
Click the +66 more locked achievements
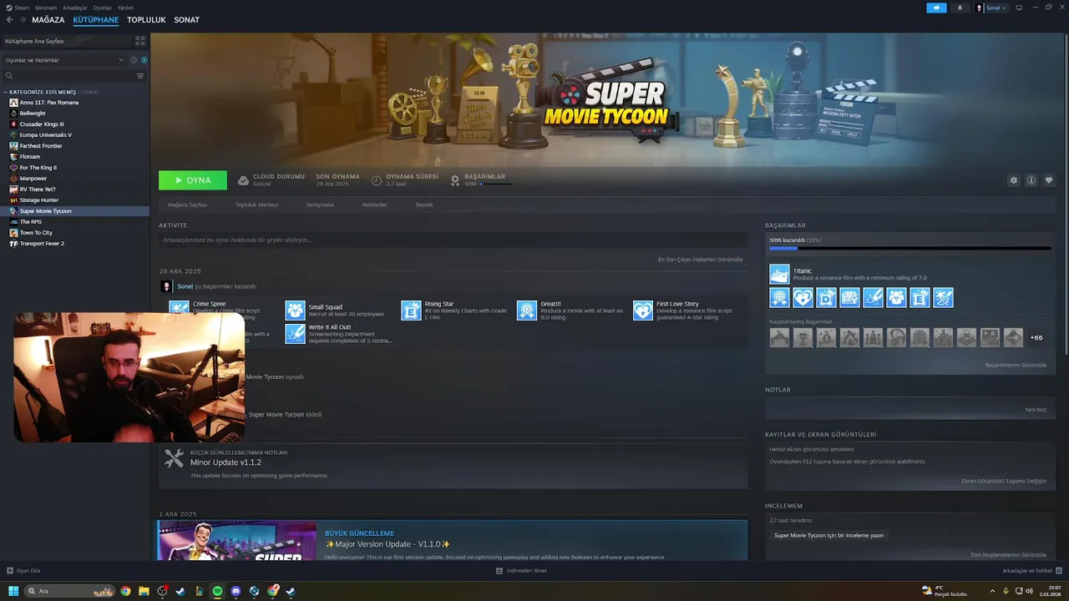(x=1036, y=337)
